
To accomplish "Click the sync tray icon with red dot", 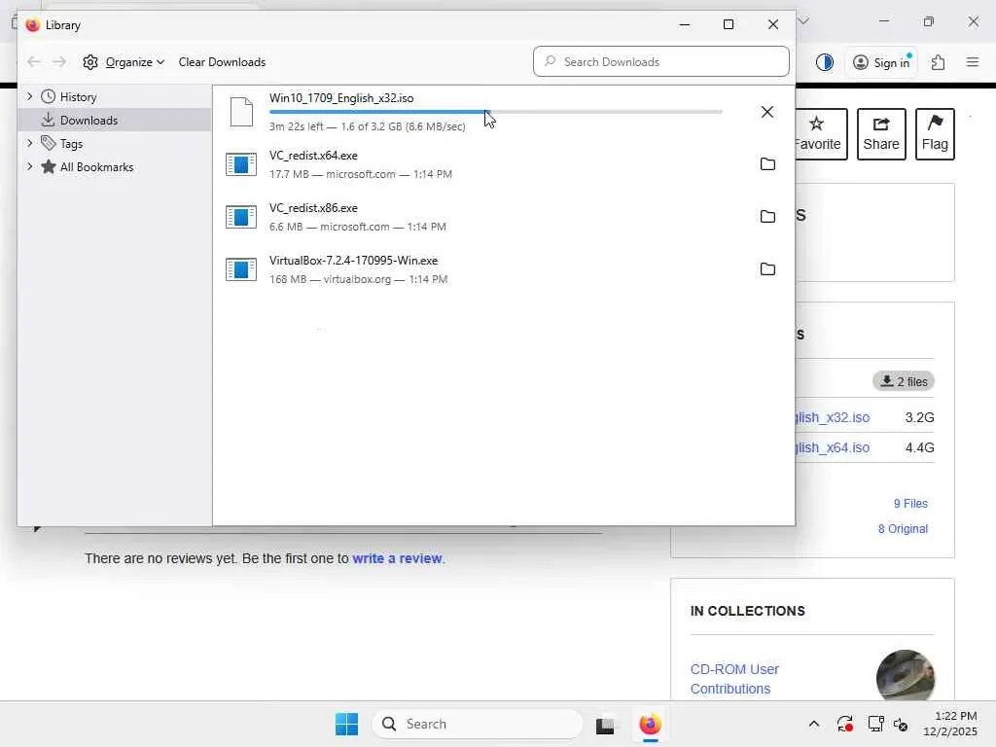I will 845,724.
